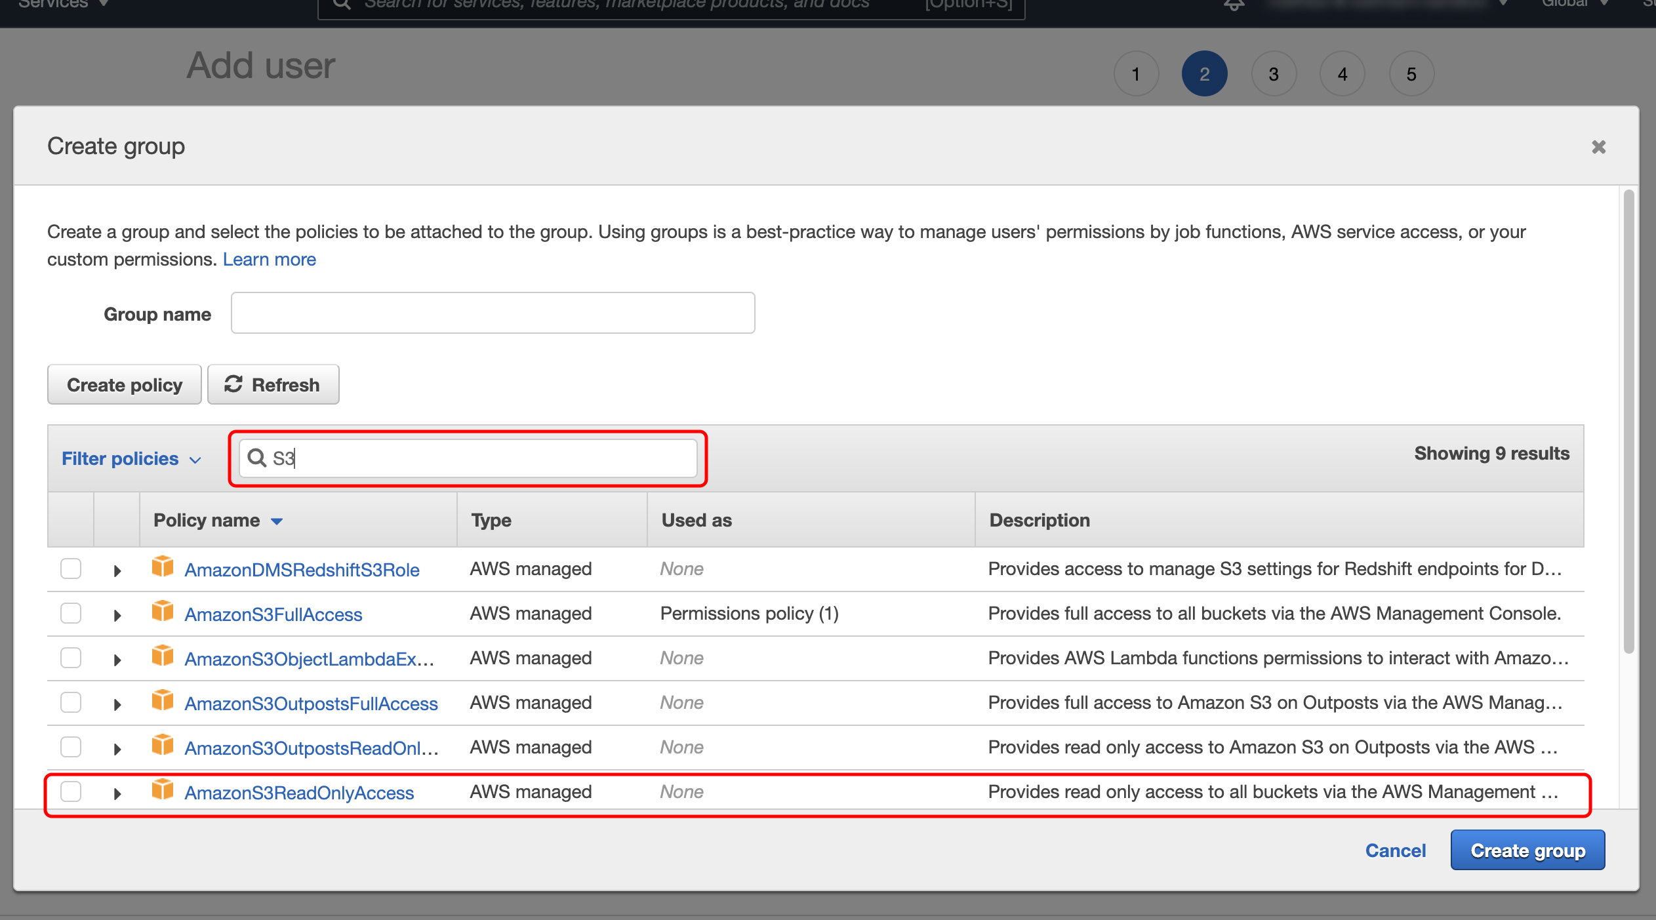The height and width of the screenshot is (920, 1656).
Task: Open the AmazonS3OutpostsReadOnl policy link
Action: (312, 748)
